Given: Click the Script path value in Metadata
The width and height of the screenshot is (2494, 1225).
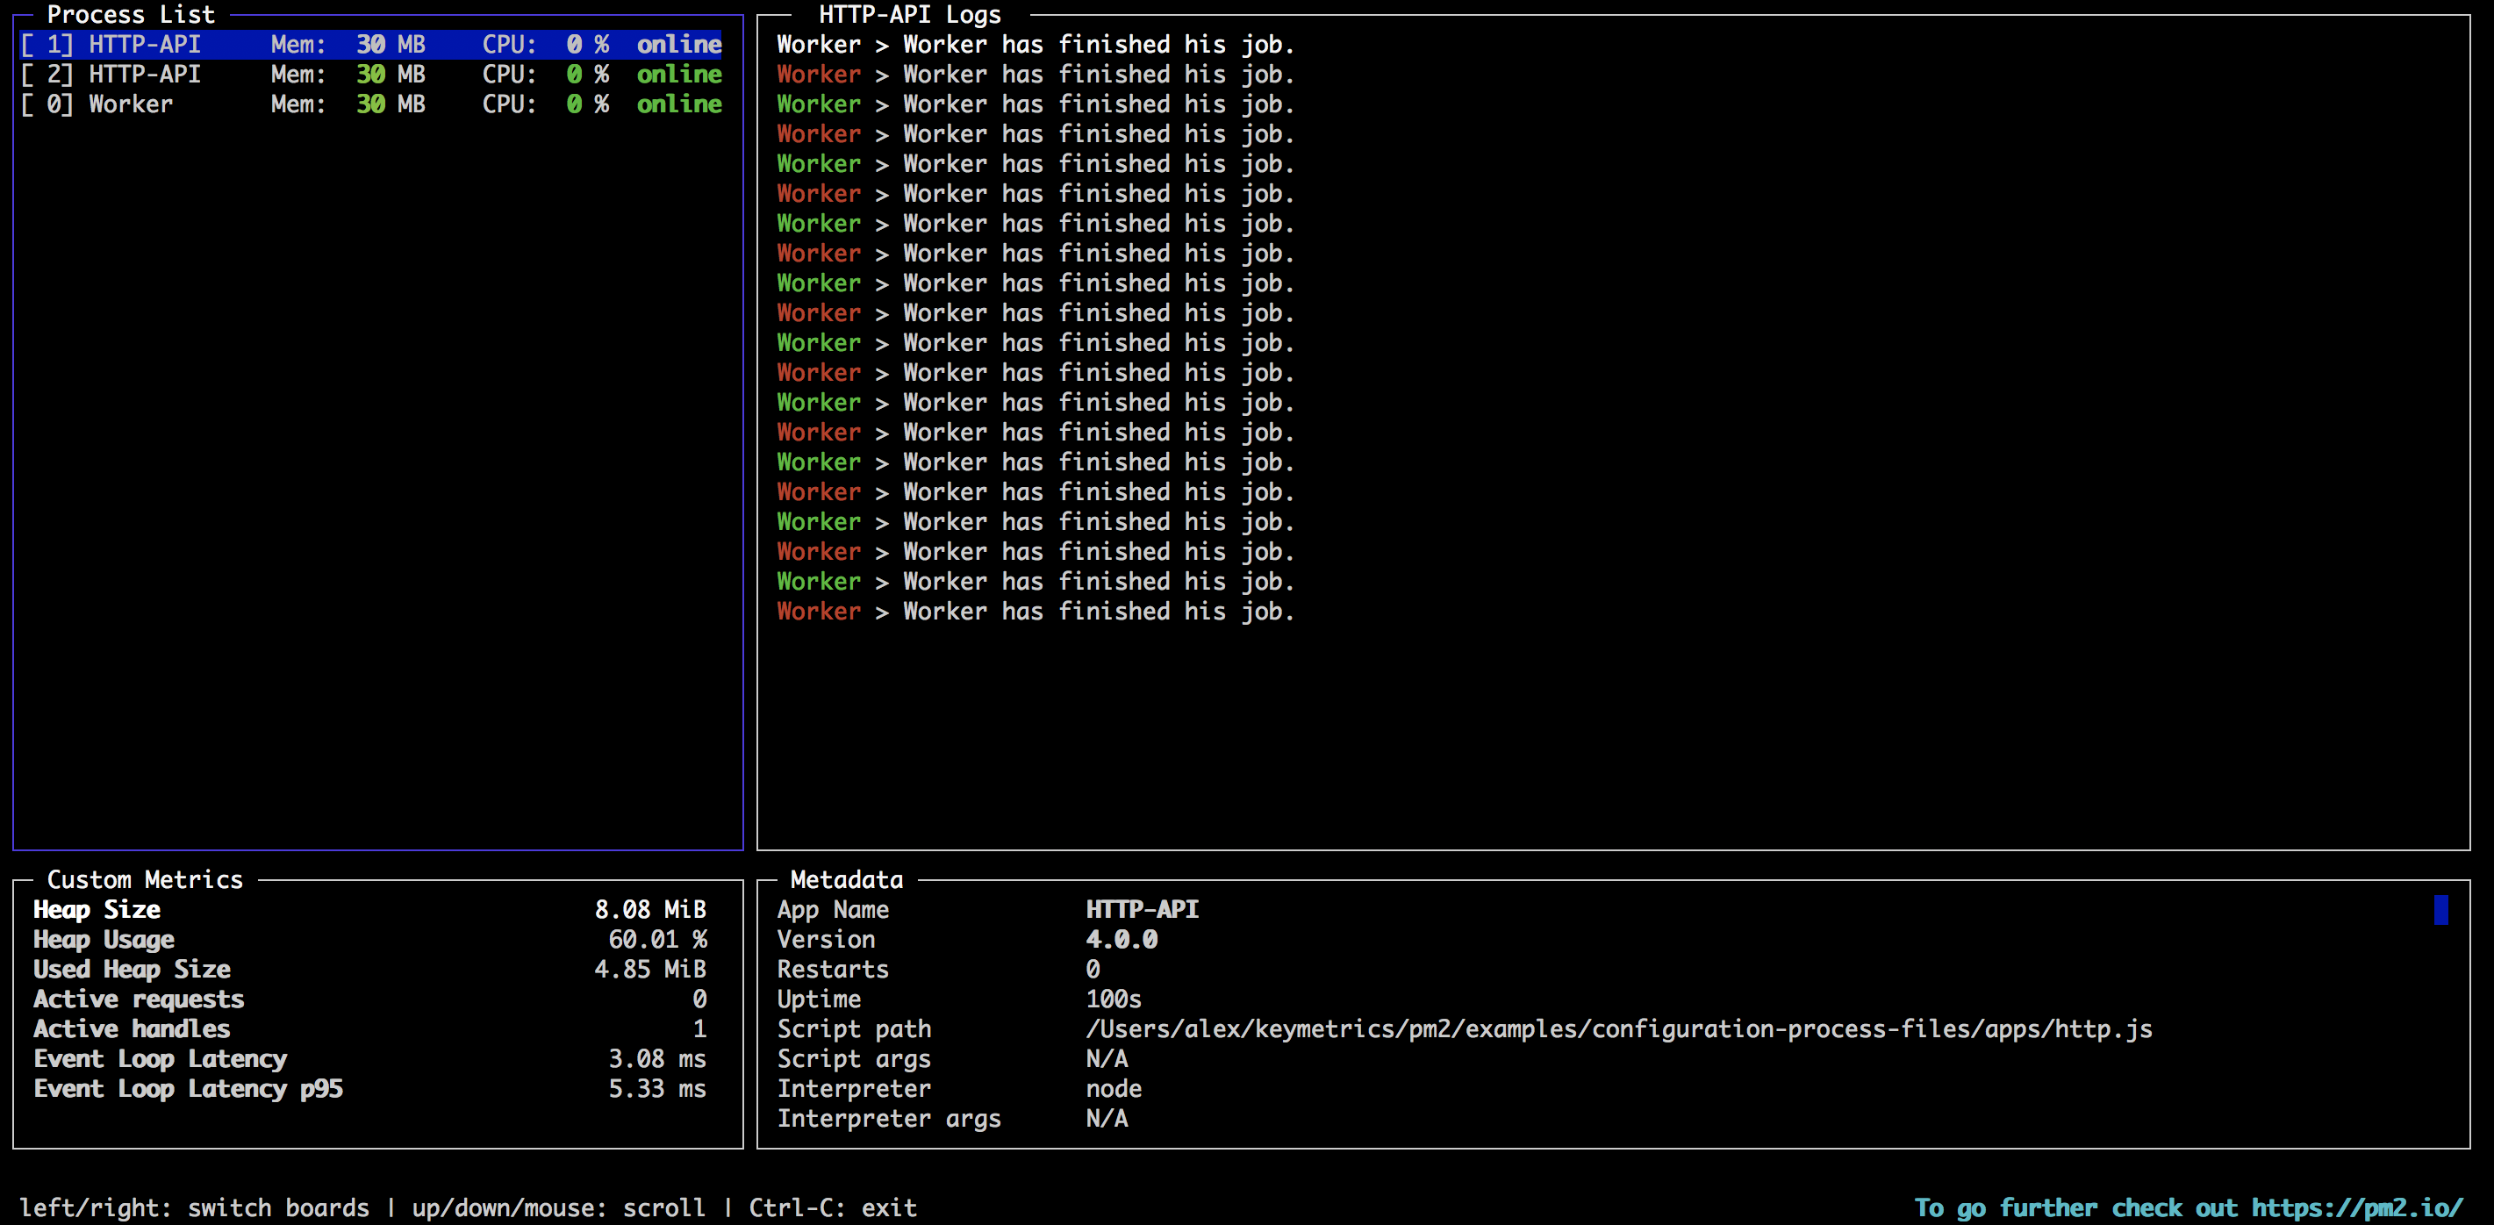Looking at the screenshot, I should tap(1619, 1028).
